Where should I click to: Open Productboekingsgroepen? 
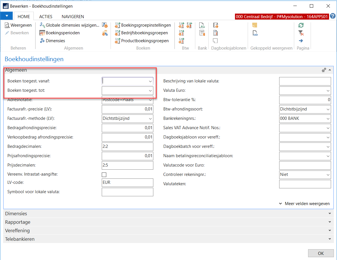142,41
